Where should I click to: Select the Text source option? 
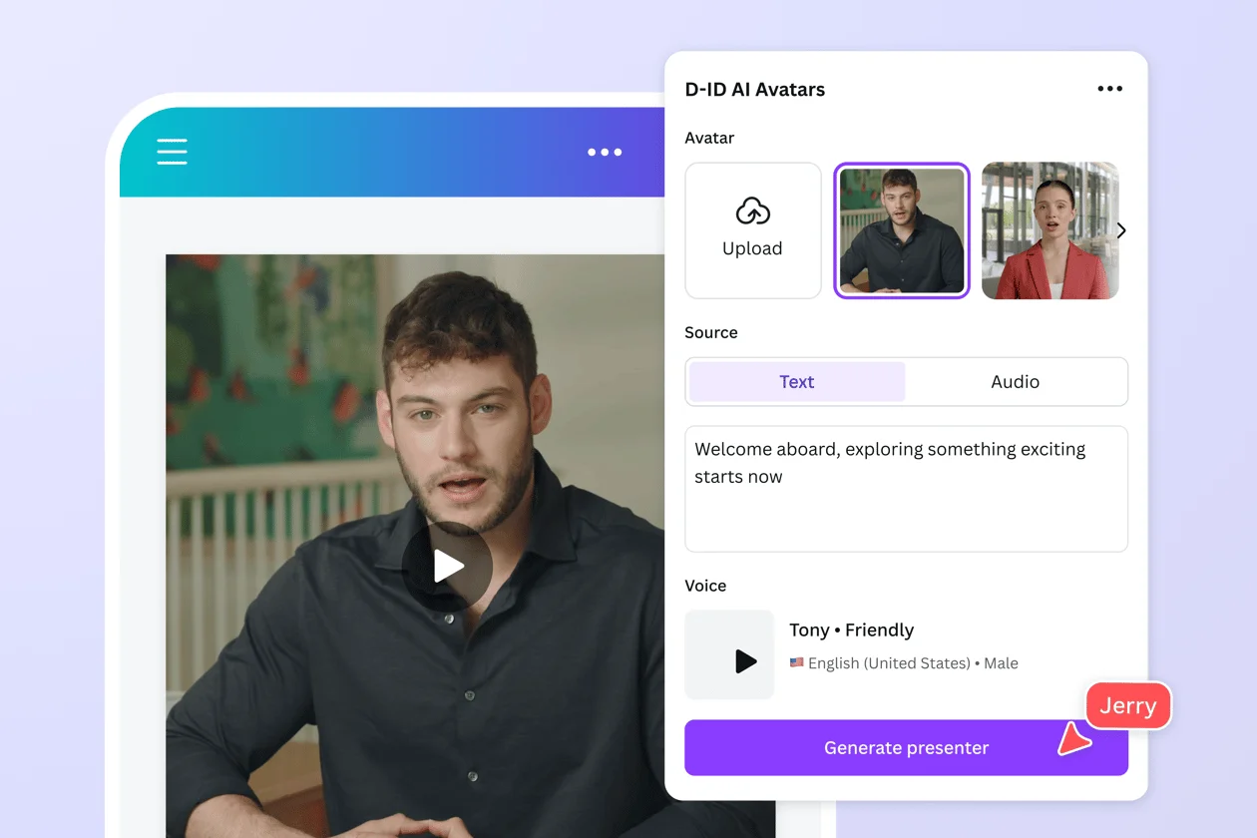[796, 381]
